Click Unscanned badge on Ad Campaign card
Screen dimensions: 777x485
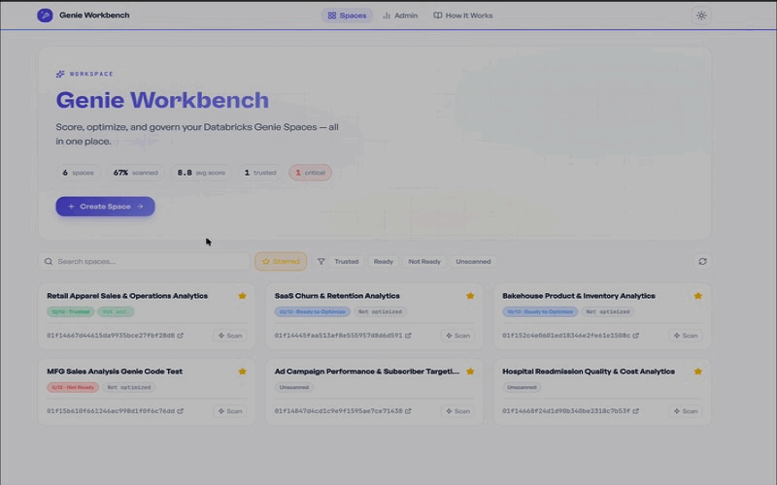[294, 387]
